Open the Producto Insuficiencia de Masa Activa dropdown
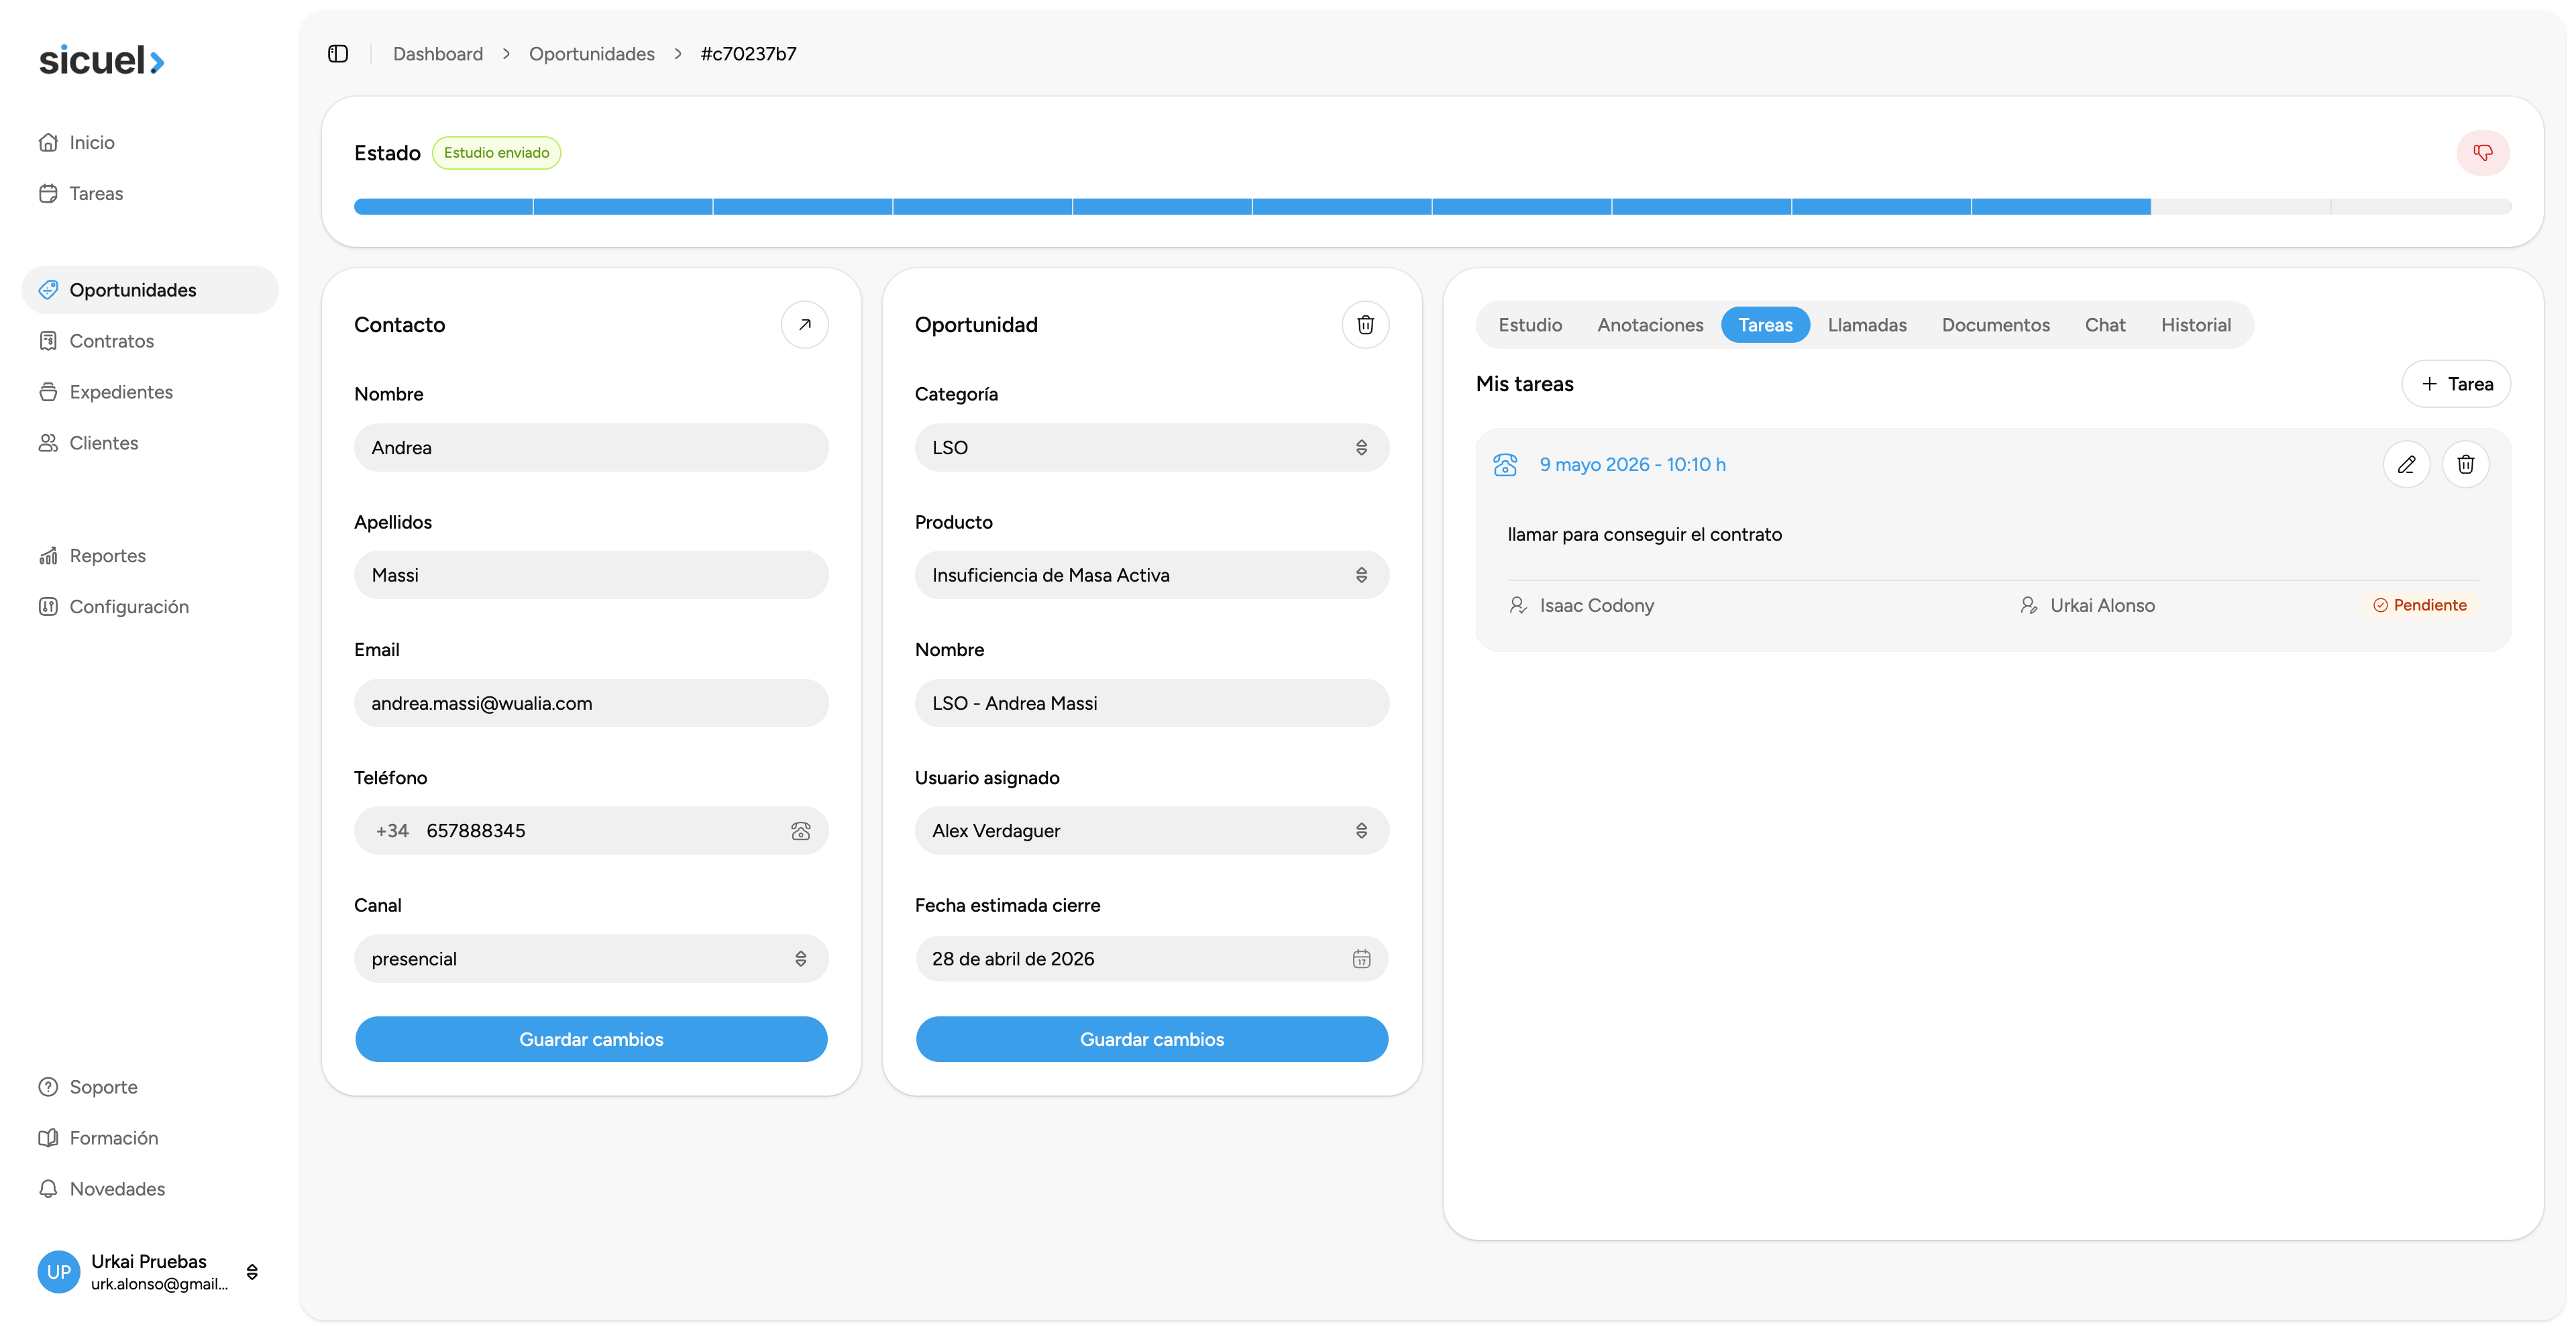The image size is (2576, 1331). tap(1151, 575)
